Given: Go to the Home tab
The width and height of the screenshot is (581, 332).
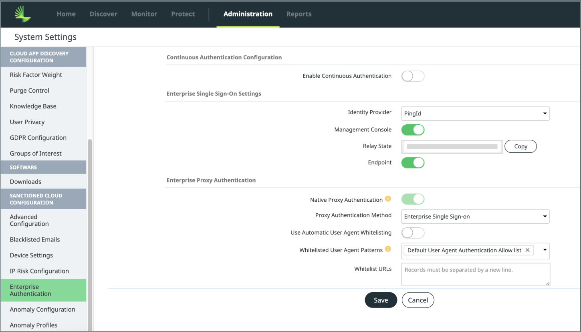Looking at the screenshot, I should click(x=66, y=14).
